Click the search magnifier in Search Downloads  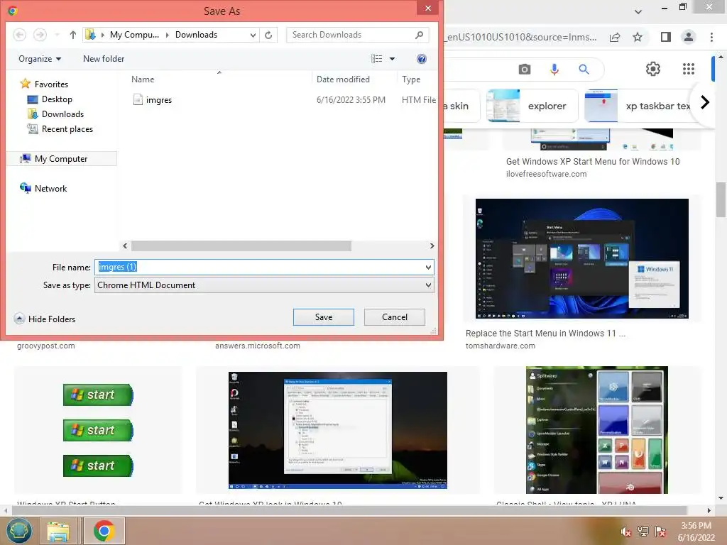(x=419, y=35)
